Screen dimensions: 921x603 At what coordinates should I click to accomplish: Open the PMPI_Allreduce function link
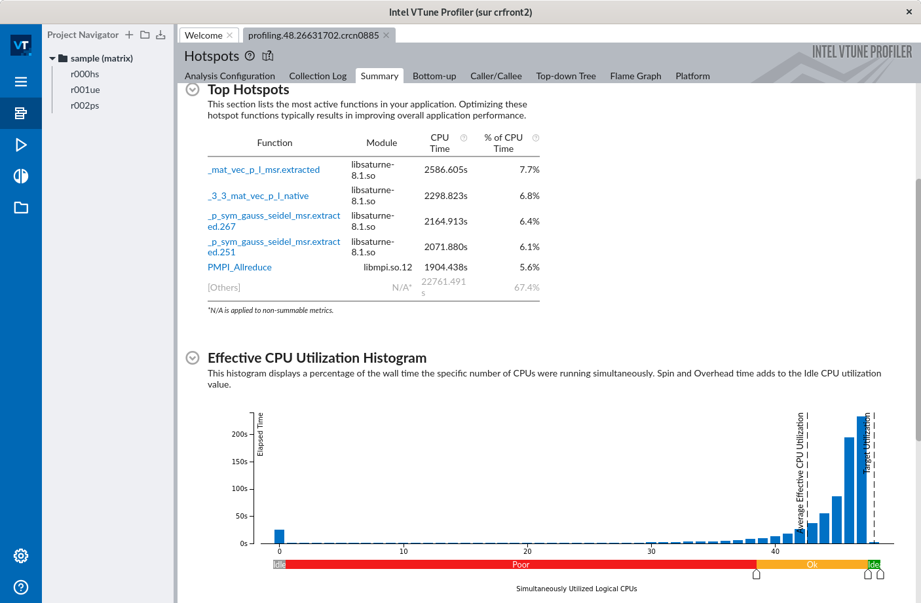pos(240,267)
